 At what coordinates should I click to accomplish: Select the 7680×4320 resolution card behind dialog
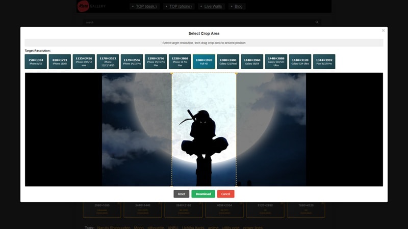click(x=306, y=209)
